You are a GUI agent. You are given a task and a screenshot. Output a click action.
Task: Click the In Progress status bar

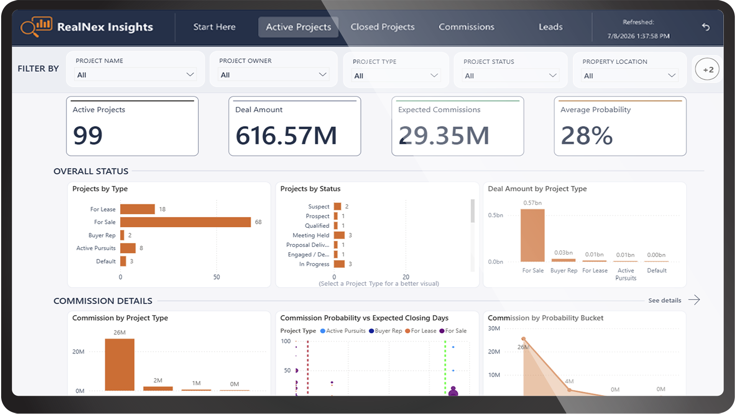pyautogui.click(x=339, y=264)
